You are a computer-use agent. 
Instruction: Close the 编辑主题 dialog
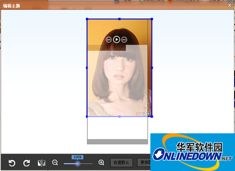[229, 5]
